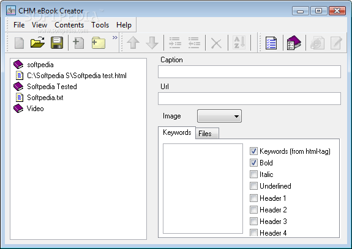The height and width of the screenshot is (249, 352).
Task: Select the Softpedia Tested entry
Action: [x=52, y=87]
